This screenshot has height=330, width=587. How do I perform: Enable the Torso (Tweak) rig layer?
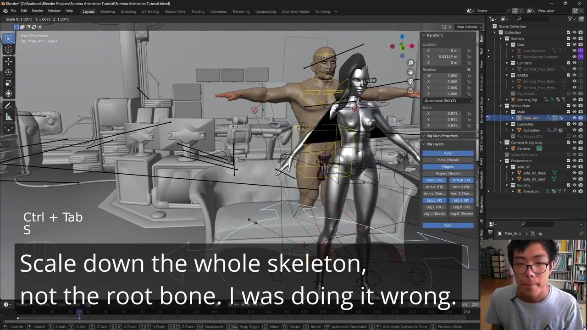[x=448, y=160]
